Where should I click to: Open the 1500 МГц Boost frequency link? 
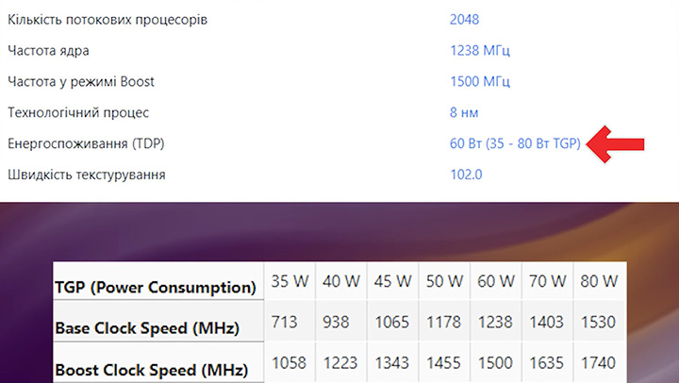(x=481, y=82)
